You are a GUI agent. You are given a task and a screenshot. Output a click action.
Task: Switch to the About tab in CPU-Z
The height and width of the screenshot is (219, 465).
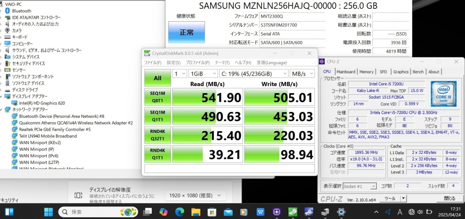click(x=434, y=72)
